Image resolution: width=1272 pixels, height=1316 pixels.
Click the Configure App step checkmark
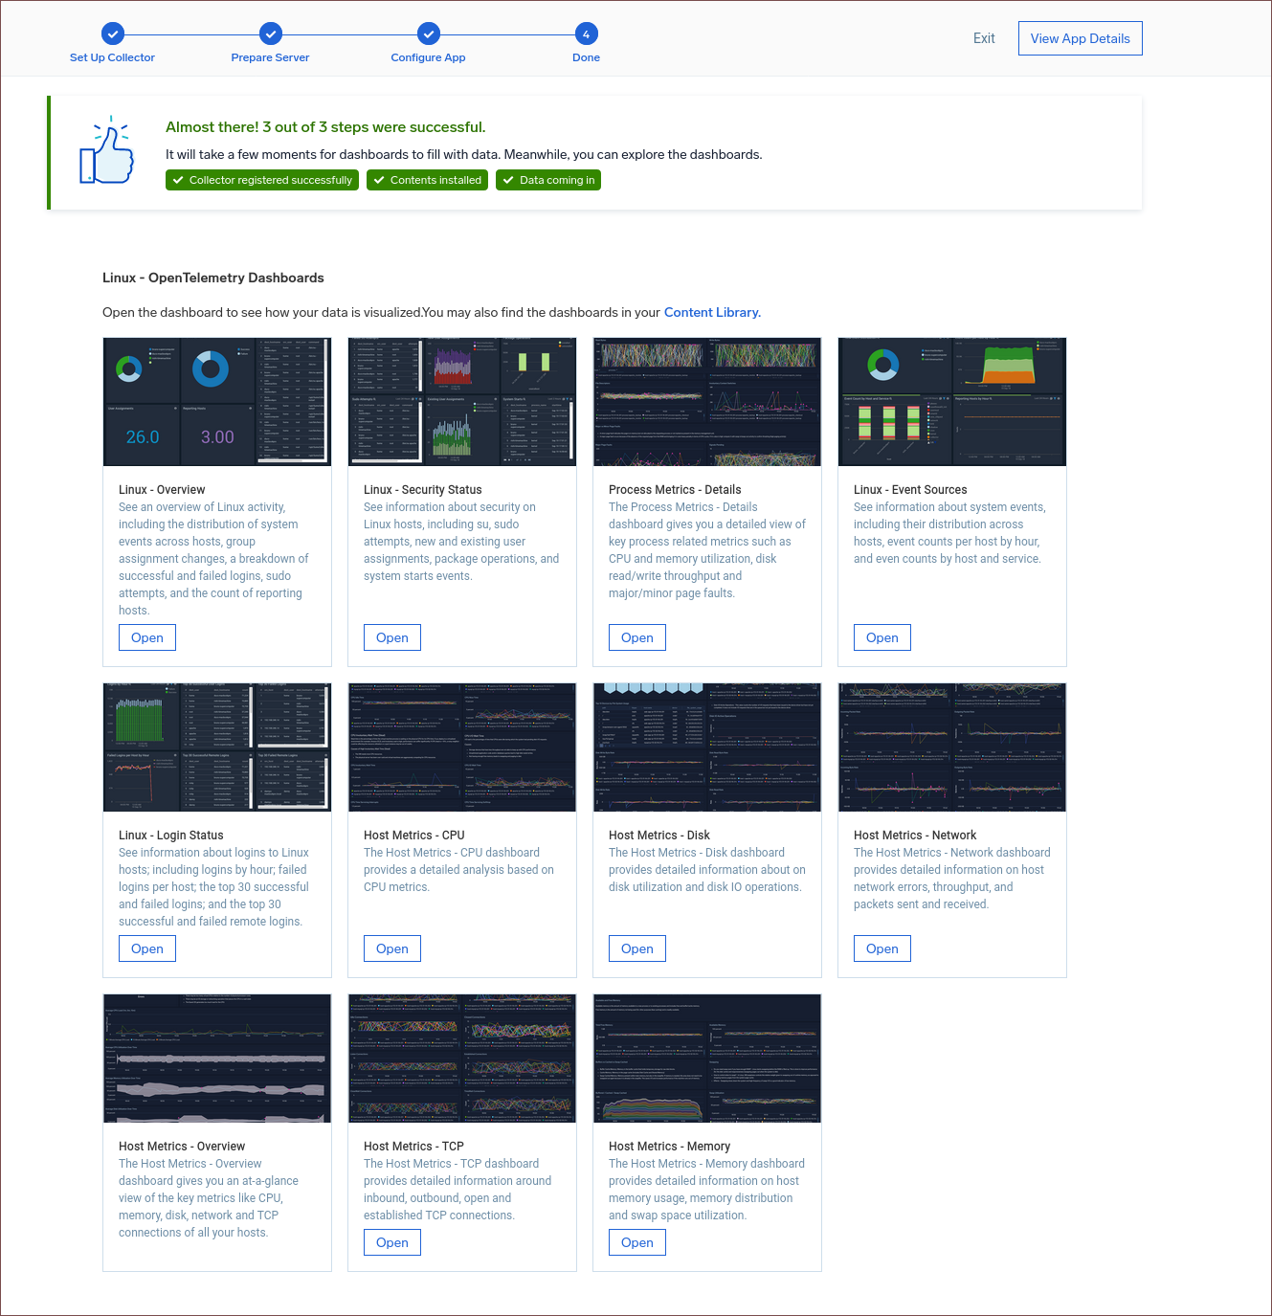pos(429,34)
